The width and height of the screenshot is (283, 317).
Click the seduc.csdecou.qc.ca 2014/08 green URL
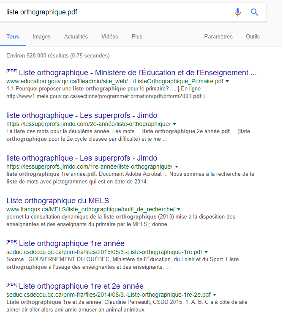click(109, 295)
